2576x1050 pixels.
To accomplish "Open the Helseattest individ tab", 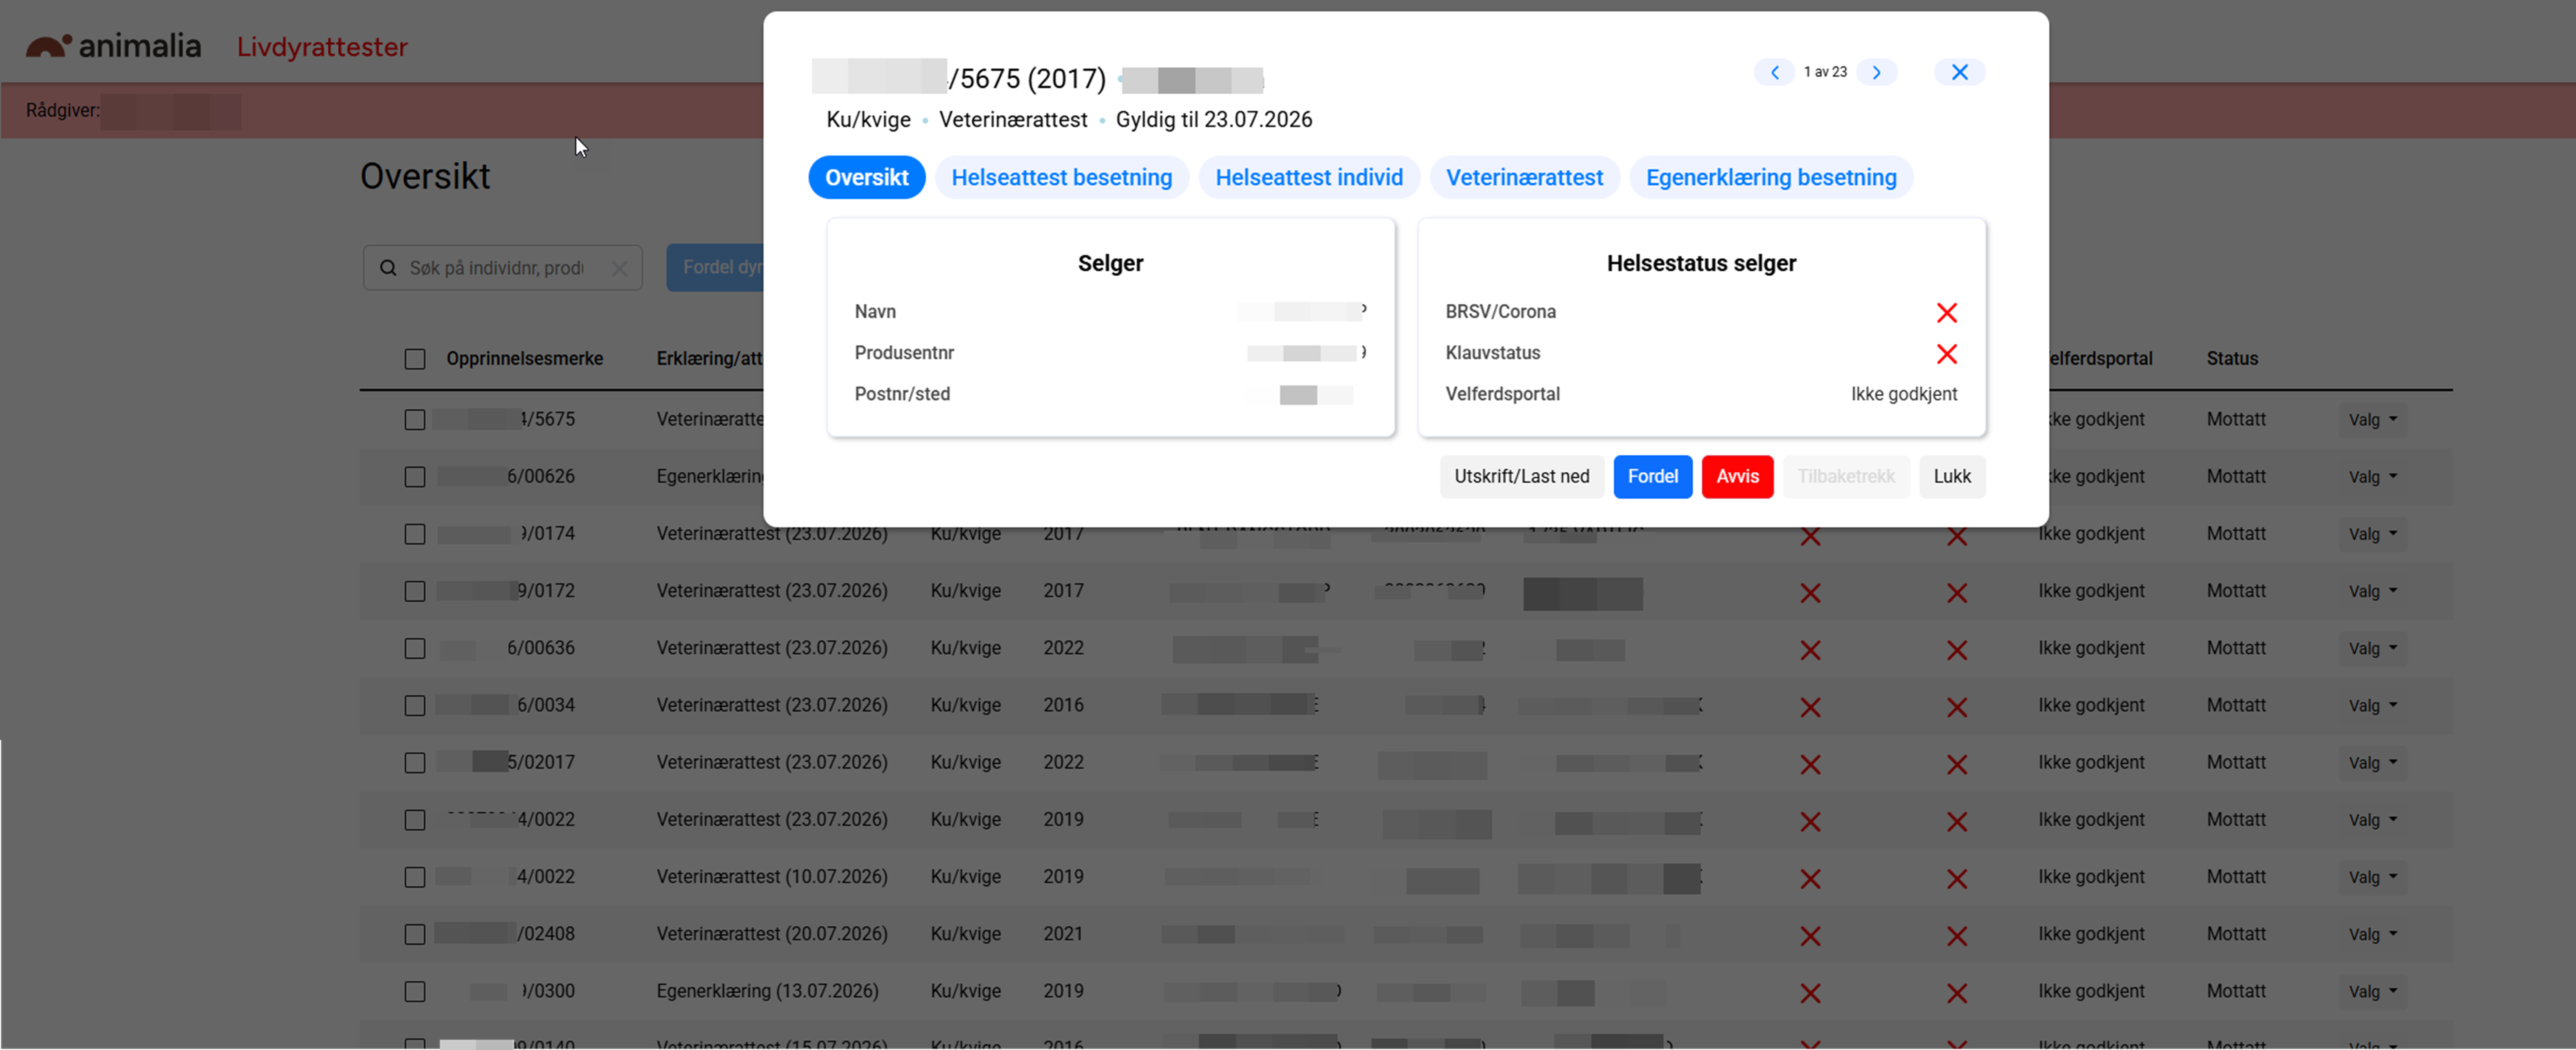I will [1308, 178].
